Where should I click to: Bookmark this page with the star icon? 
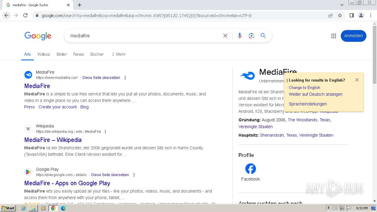click(340, 15)
